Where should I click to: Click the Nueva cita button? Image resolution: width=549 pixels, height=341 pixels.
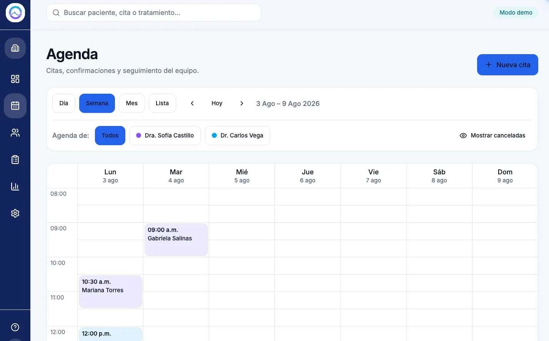coord(507,65)
